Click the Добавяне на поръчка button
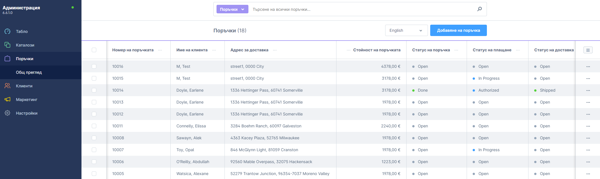This screenshot has width=600, height=179. [x=458, y=30]
